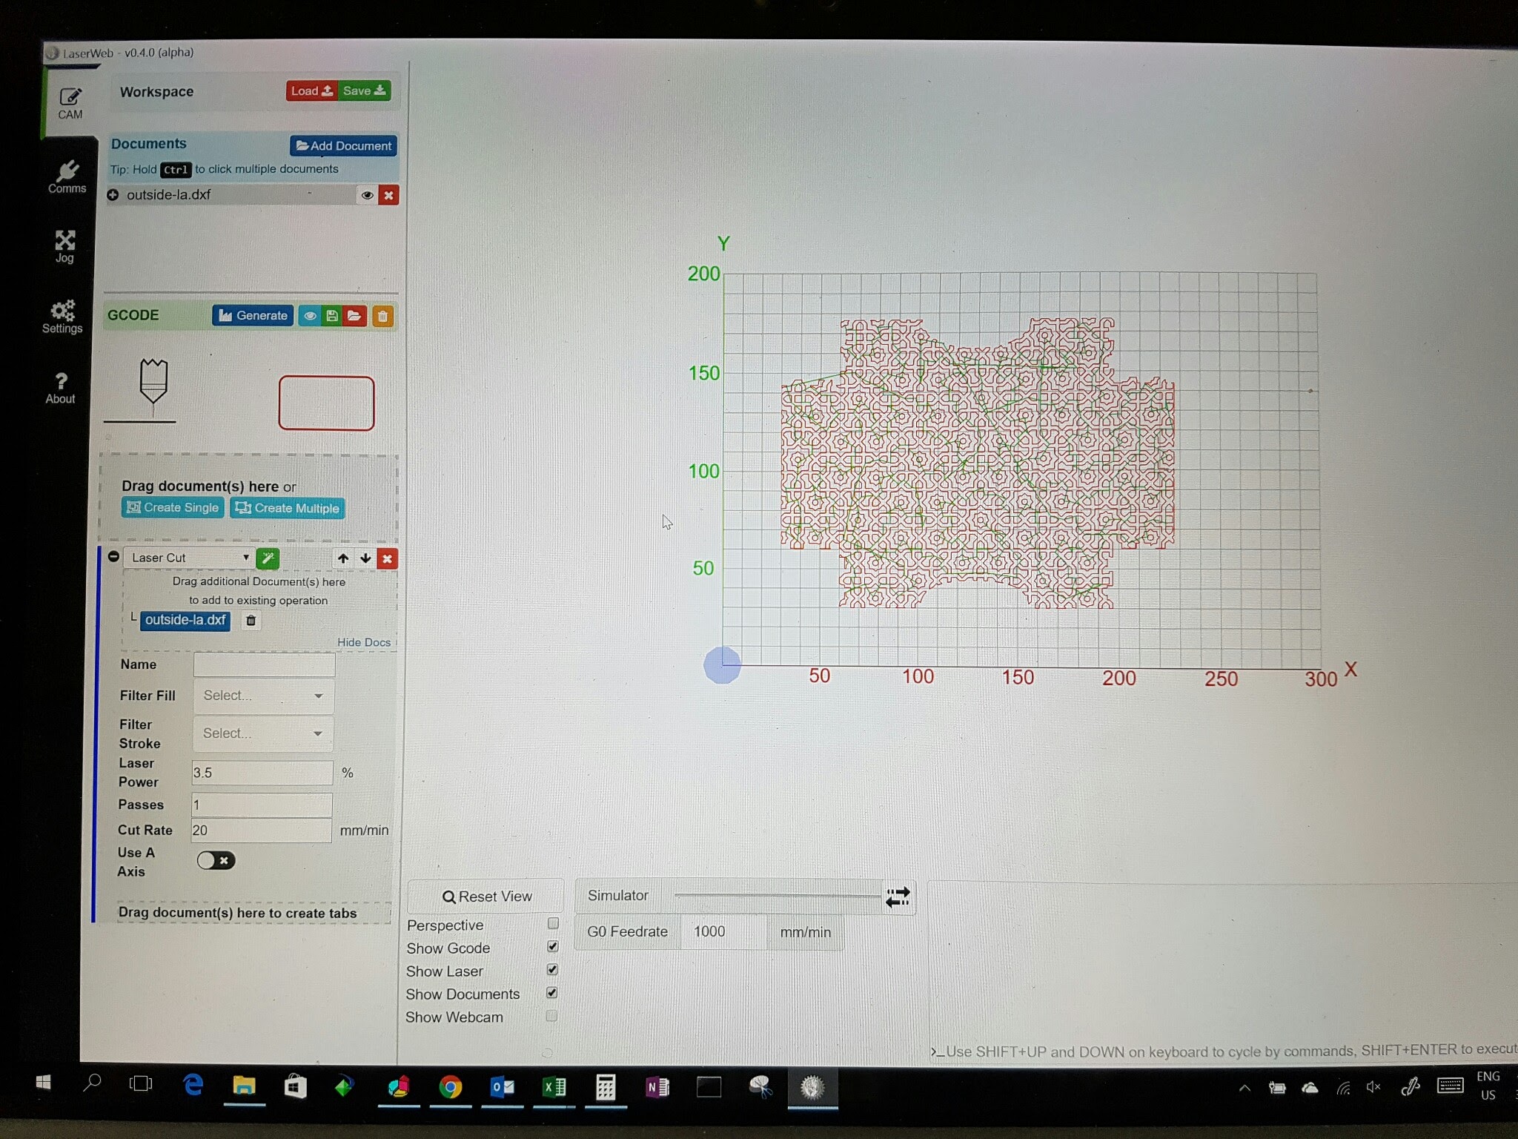Expand the outside-la.dxf document plus icon
1518x1139 pixels.
pyautogui.click(x=113, y=195)
